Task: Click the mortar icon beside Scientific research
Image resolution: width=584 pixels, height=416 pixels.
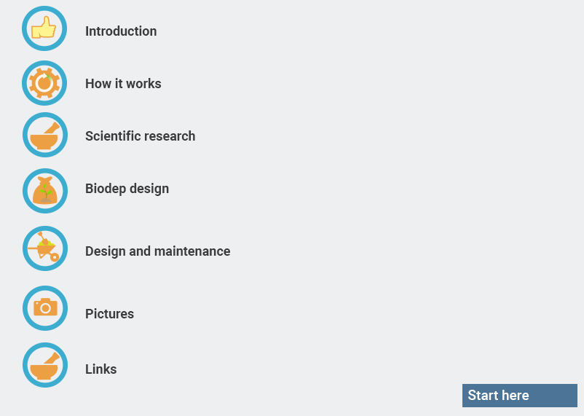Action: pos(45,135)
